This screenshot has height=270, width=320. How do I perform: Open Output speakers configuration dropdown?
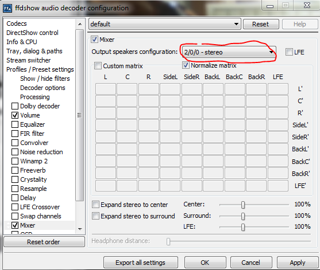(x=229, y=52)
